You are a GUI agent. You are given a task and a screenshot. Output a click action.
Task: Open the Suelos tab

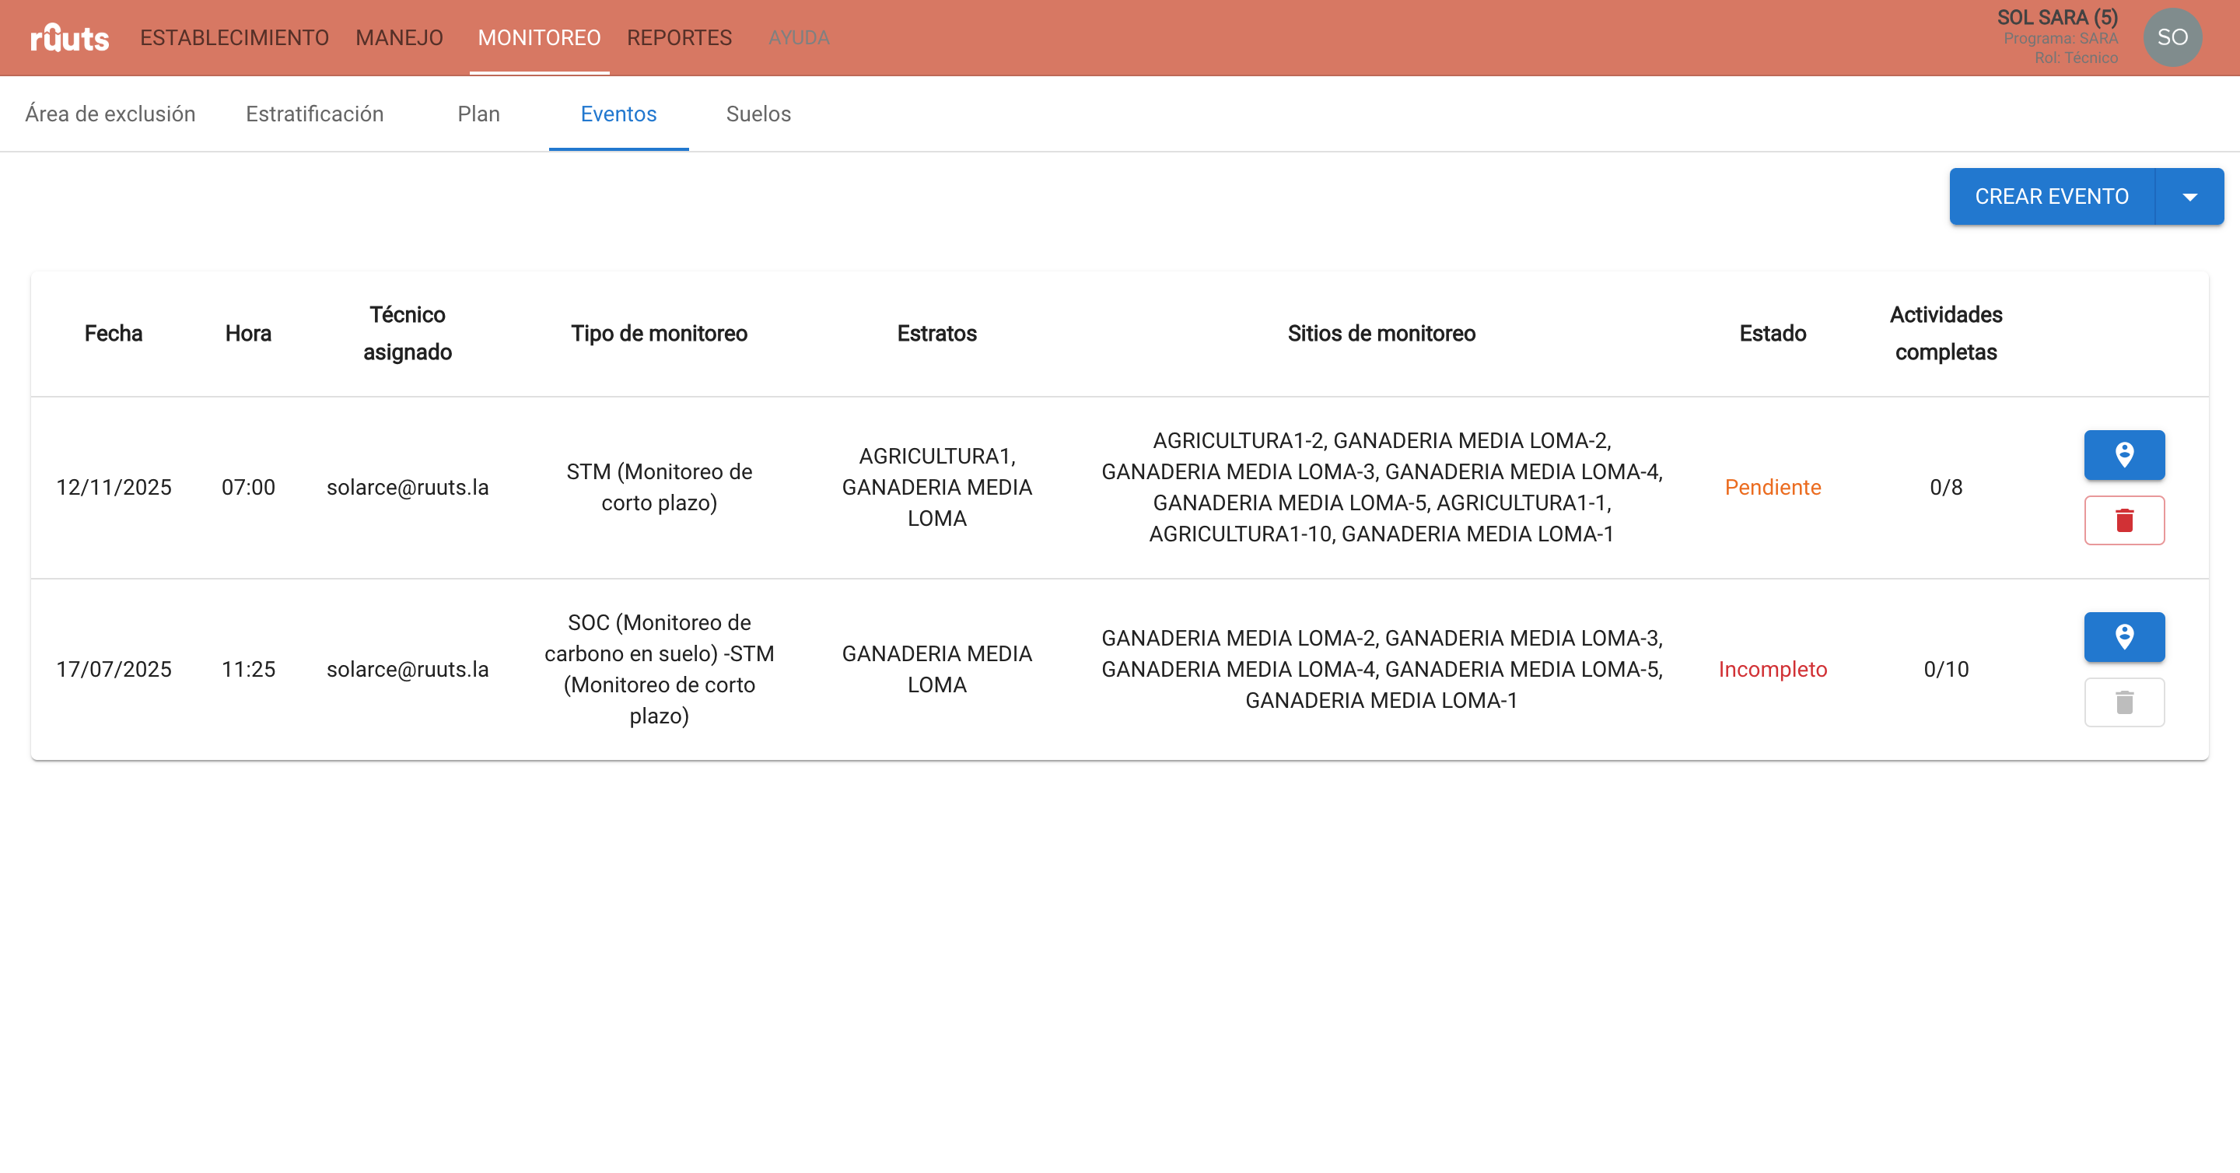tap(758, 114)
